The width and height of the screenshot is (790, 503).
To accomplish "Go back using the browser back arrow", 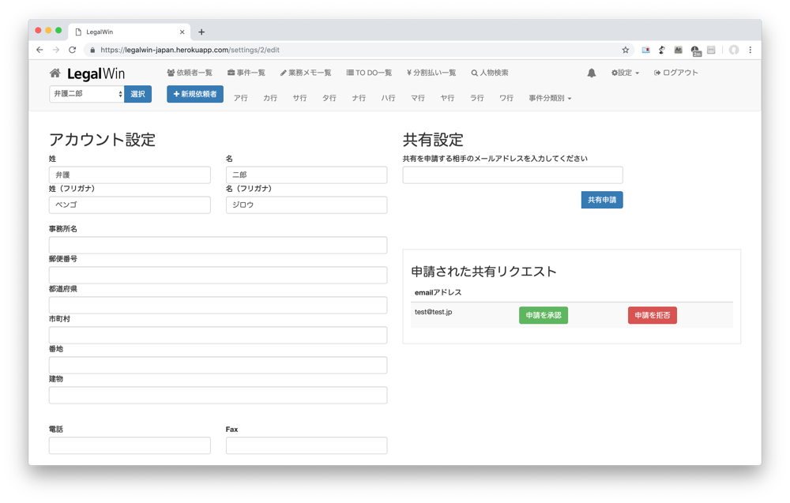I will coord(39,50).
